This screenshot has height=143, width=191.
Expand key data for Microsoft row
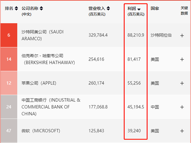(x=182, y=131)
